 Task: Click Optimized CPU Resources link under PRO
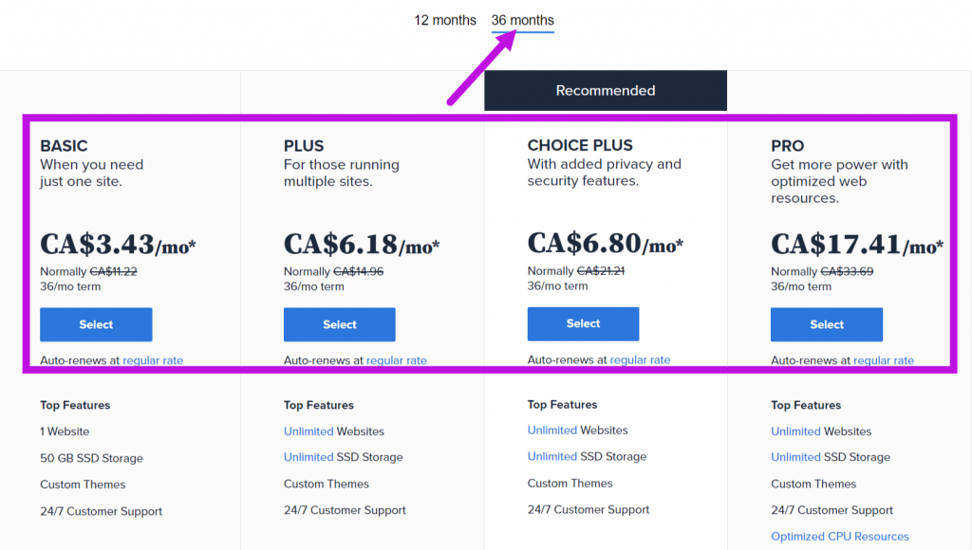[x=839, y=536]
